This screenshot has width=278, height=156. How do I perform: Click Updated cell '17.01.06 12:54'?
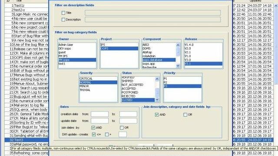pyautogui.click(x=260, y=66)
